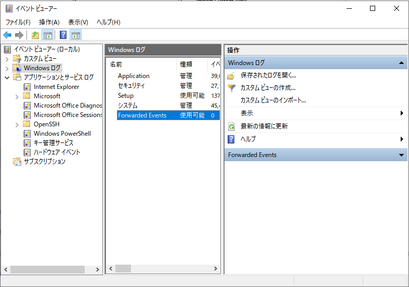Click the blue Back arrow in toolbar
This screenshot has height=287, width=409.
7,35
